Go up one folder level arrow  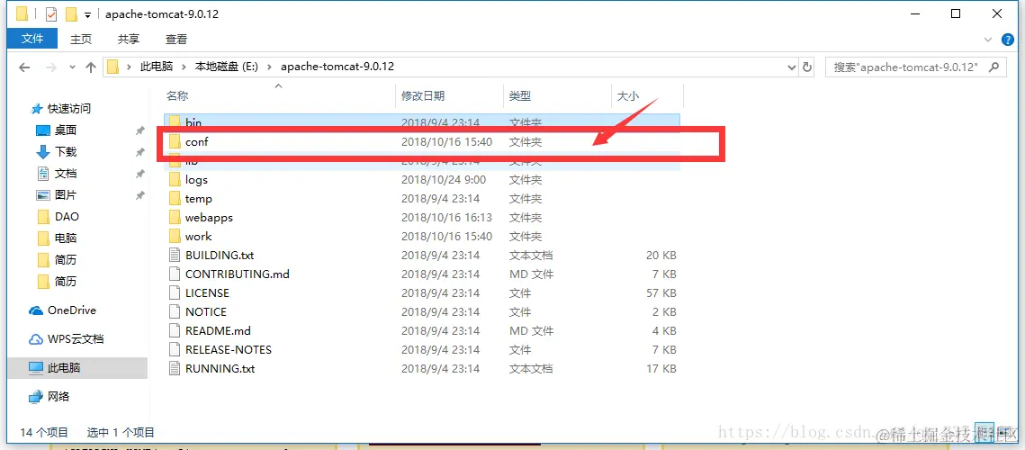point(91,67)
